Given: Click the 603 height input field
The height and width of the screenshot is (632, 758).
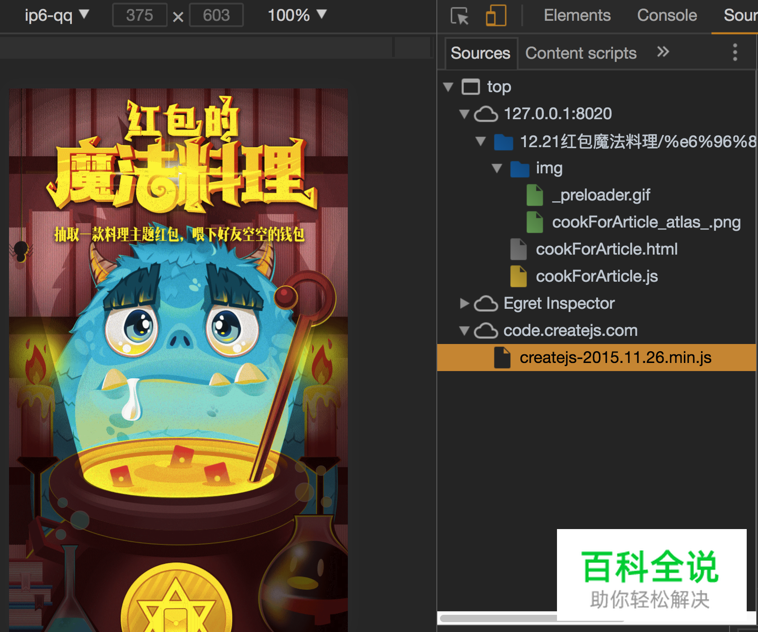Looking at the screenshot, I should pyautogui.click(x=216, y=15).
